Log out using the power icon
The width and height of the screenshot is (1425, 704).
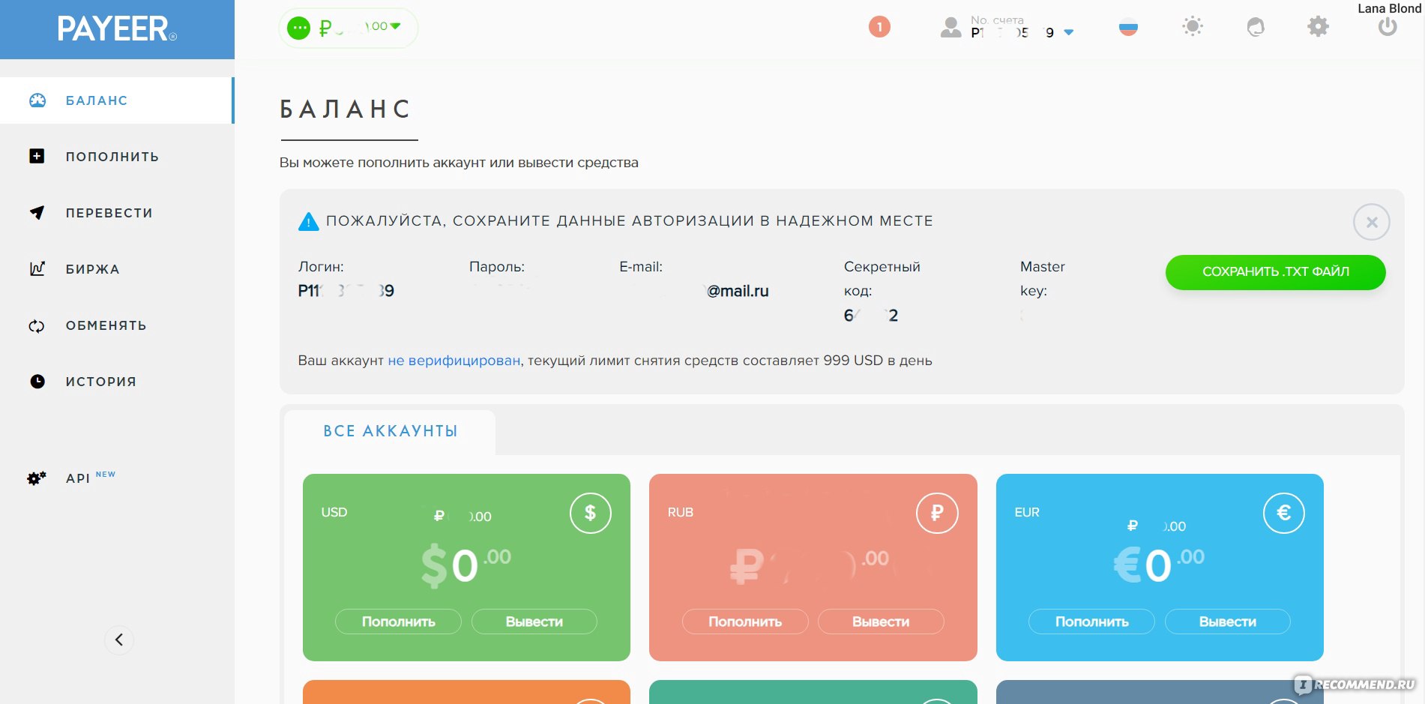pos(1388,26)
